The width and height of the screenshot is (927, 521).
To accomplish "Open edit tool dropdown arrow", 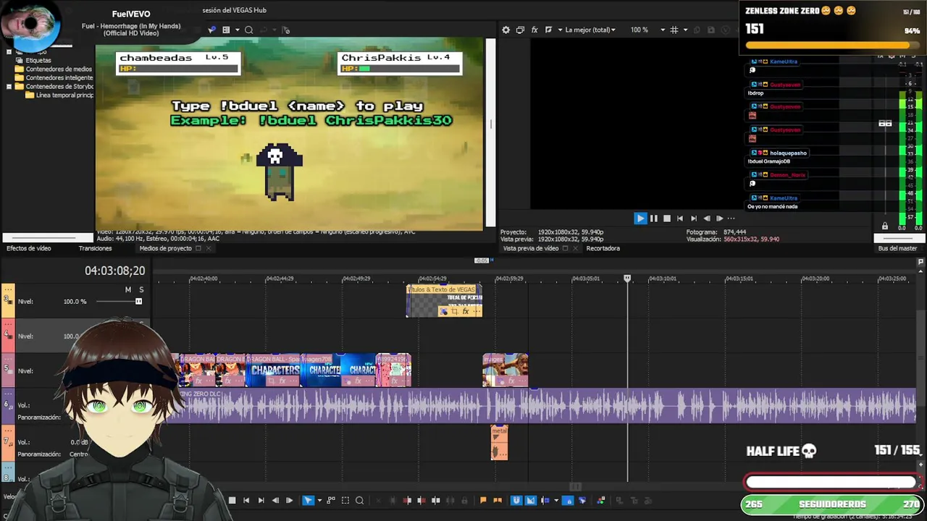I will pyautogui.click(x=319, y=500).
